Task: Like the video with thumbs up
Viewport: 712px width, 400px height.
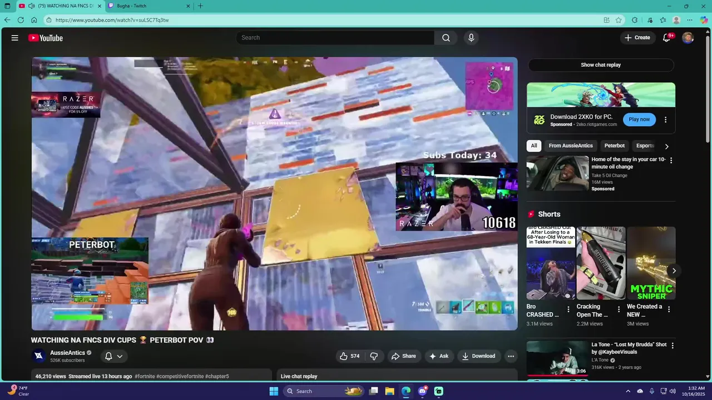Action: click(x=349, y=356)
